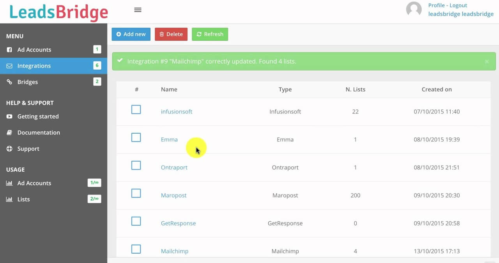Open Getting started video icon
Image resolution: width=499 pixels, height=263 pixels.
9,116
